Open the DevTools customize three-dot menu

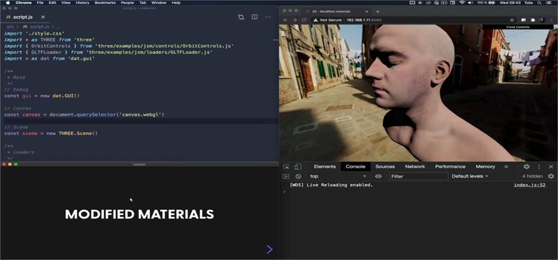tap(539, 166)
